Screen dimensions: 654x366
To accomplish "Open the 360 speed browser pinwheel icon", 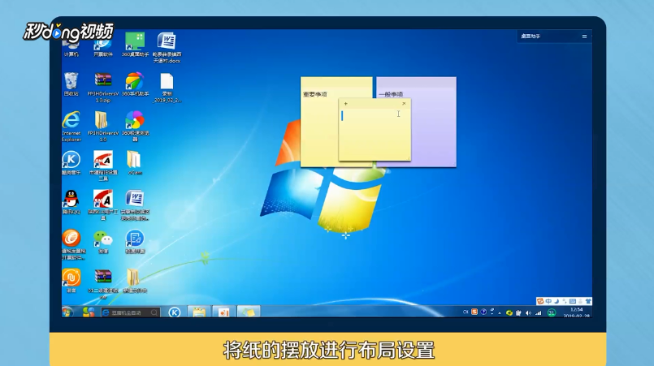I will (135, 127).
